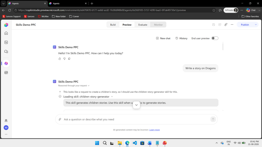Viewport: 262px width, 147px height.
Task: Start a New chat
Action: pyautogui.click(x=163, y=38)
